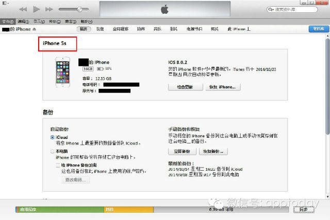Screen dimensions: 330x220
Task: Open the 帮助 menu
Action: coord(87,22)
